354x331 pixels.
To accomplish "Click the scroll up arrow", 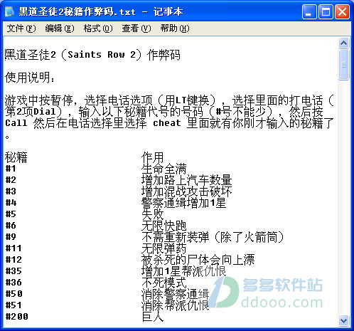I will 343,43.
